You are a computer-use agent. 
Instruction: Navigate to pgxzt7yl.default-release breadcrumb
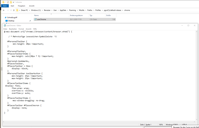click(112, 10)
